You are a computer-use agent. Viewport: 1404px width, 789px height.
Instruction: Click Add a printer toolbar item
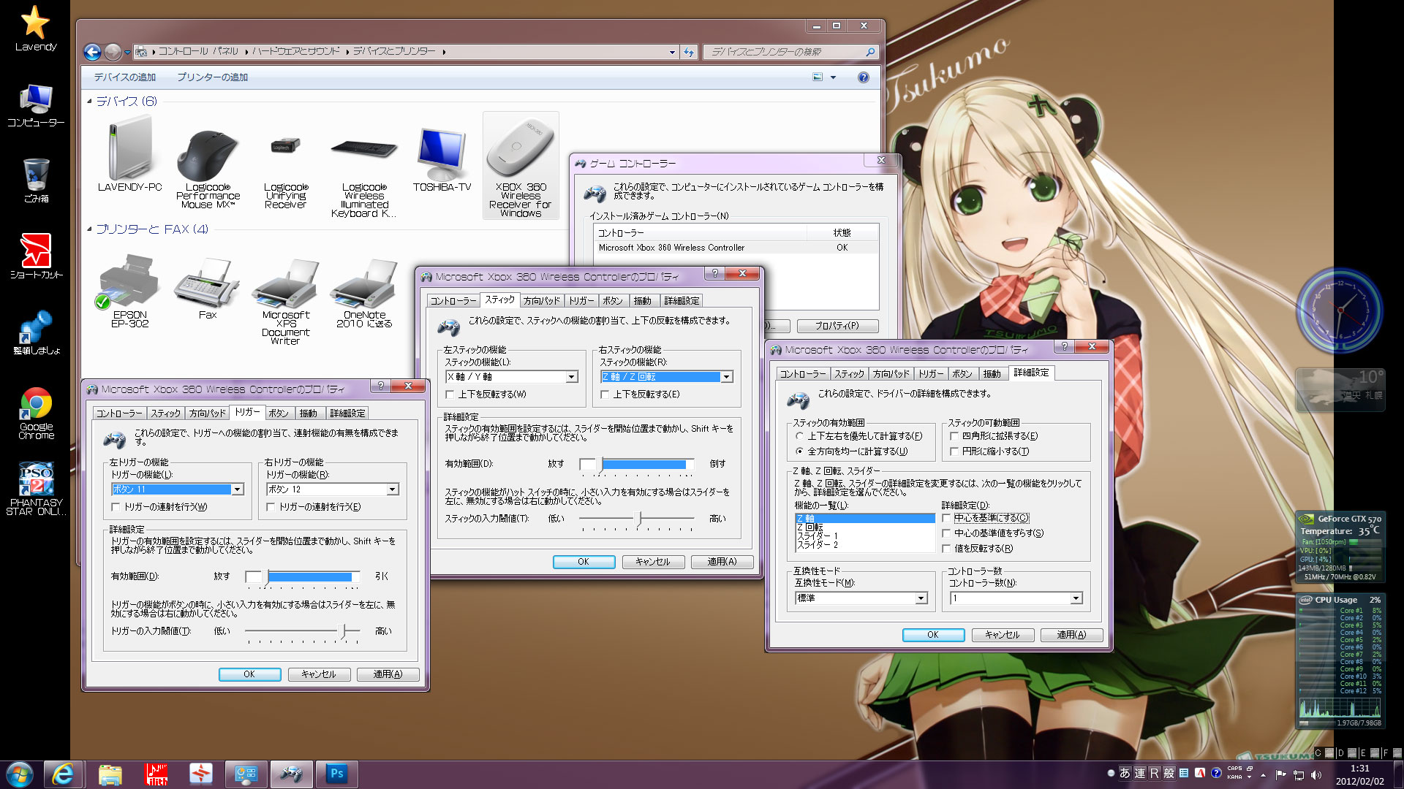212,77
